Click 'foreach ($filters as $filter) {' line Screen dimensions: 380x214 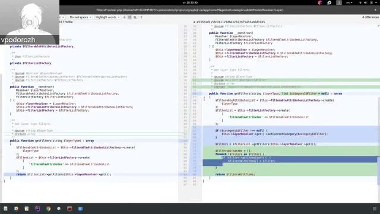click(x=240, y=154)
